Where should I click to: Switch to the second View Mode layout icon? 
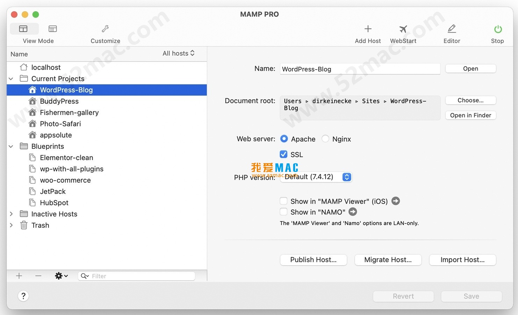click(x=53, y=29)
